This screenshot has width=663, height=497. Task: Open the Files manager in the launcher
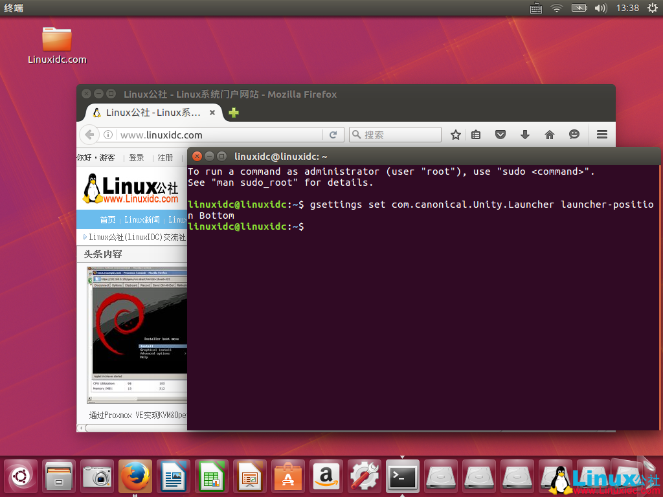coord(59,476)
